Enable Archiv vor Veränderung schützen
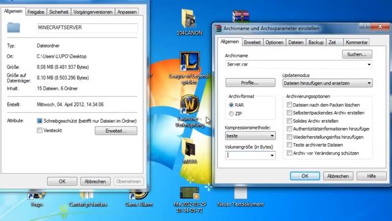Viewport: 392px width, 221px height. [289, 153]
